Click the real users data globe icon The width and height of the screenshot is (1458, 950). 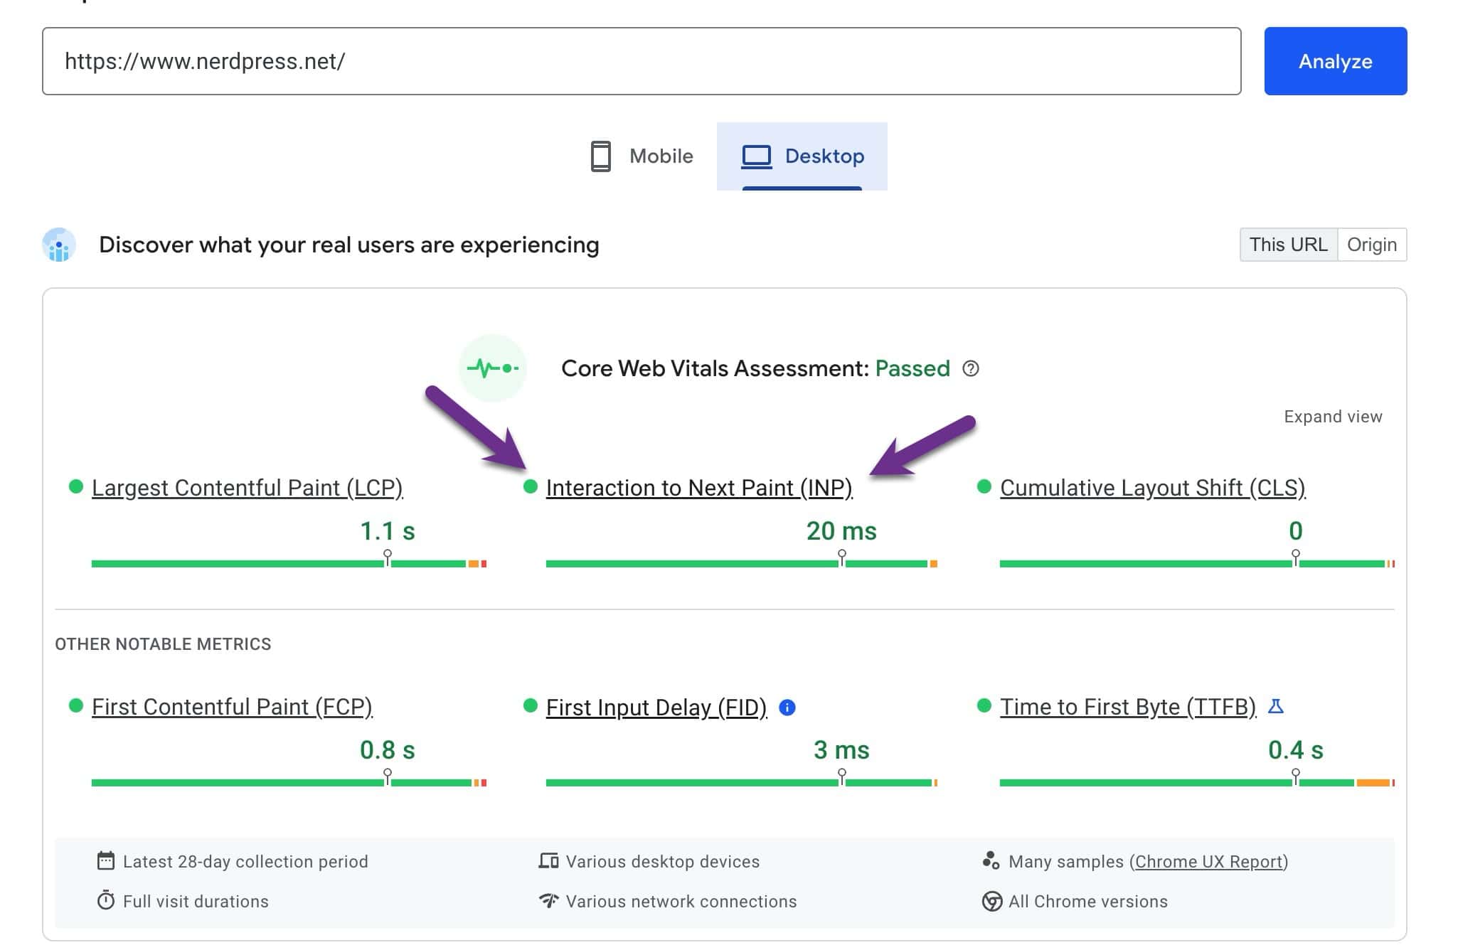60,245
